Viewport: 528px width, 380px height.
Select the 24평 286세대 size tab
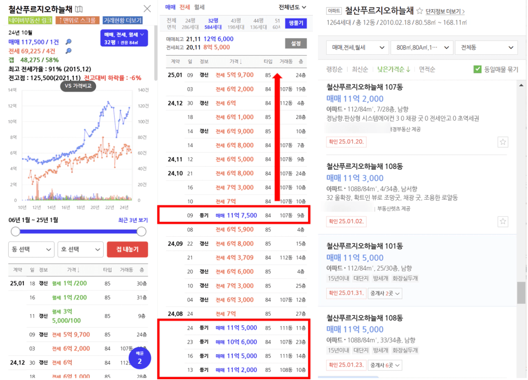click(190, 24)
